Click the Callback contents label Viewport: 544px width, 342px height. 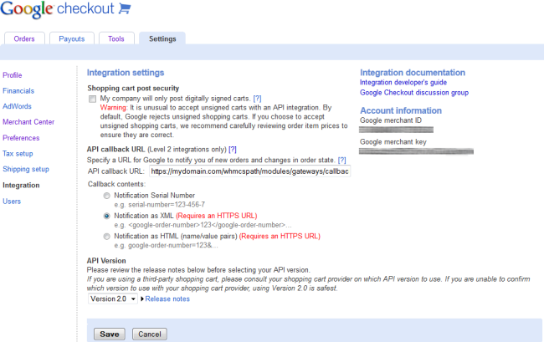click(116, 184)
